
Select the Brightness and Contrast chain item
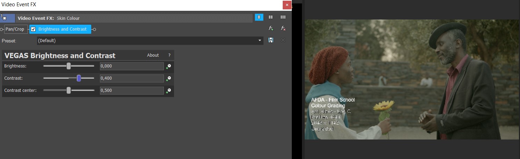point(63,29)
